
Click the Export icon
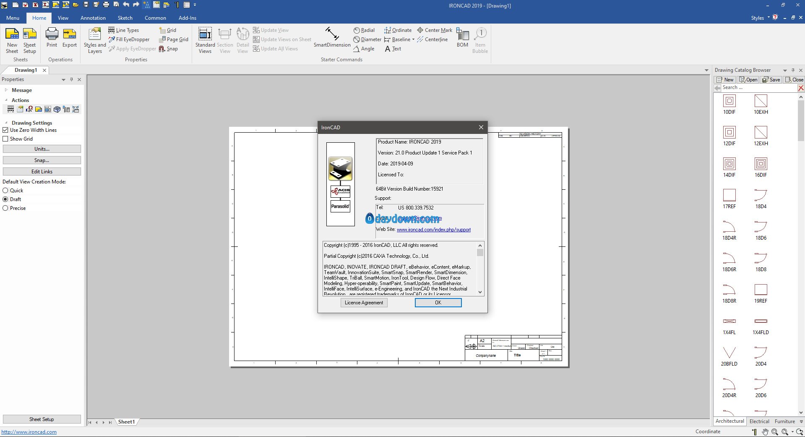(x=70, y=38)
